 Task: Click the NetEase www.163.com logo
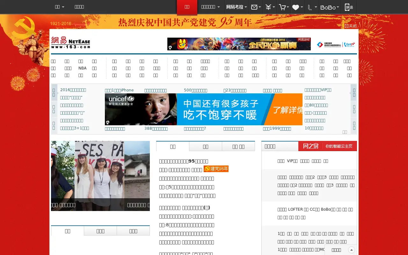click(x=70, y=42)
